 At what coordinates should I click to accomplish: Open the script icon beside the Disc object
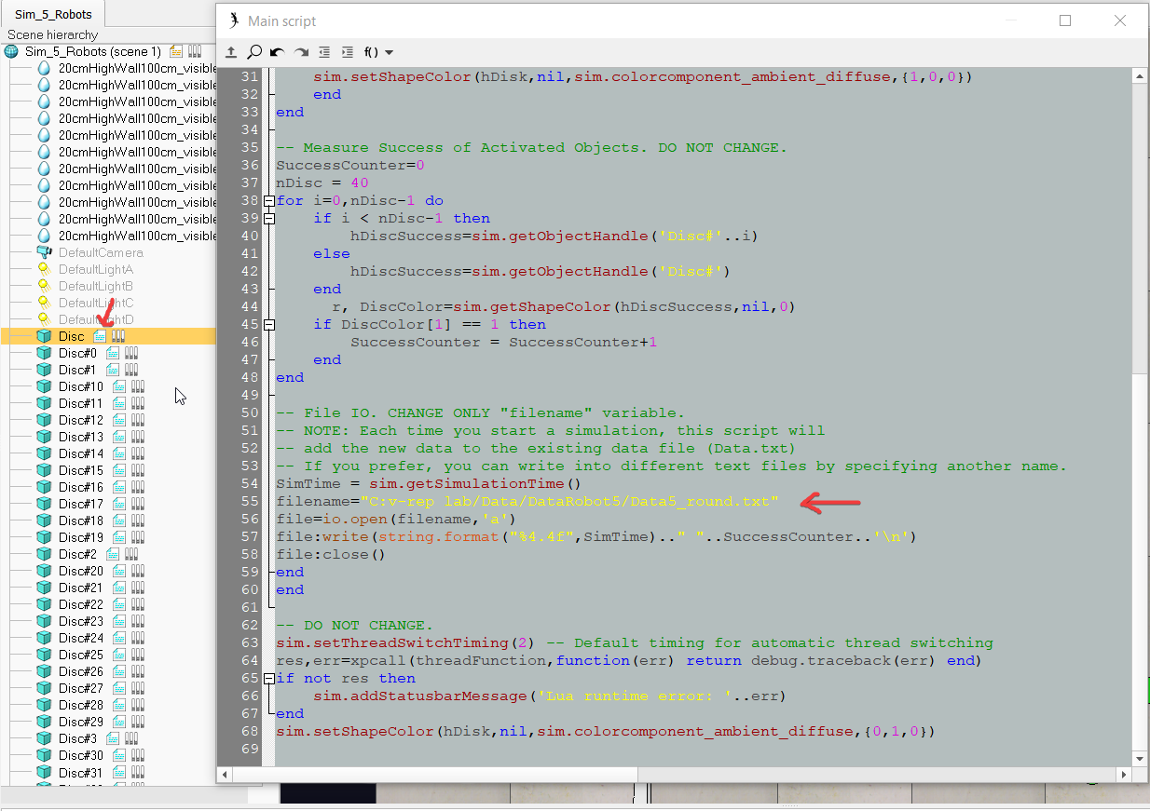(x=99, y=336)
